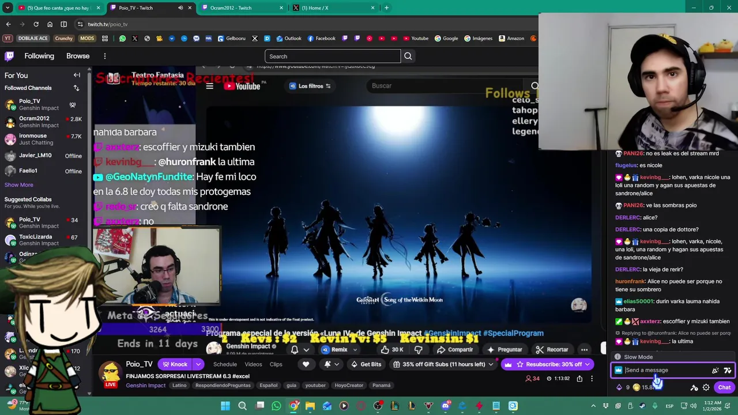Click the chat identity crown badge
The height and width of the screenshot is (415, 738).
click(x=619, y=371)
